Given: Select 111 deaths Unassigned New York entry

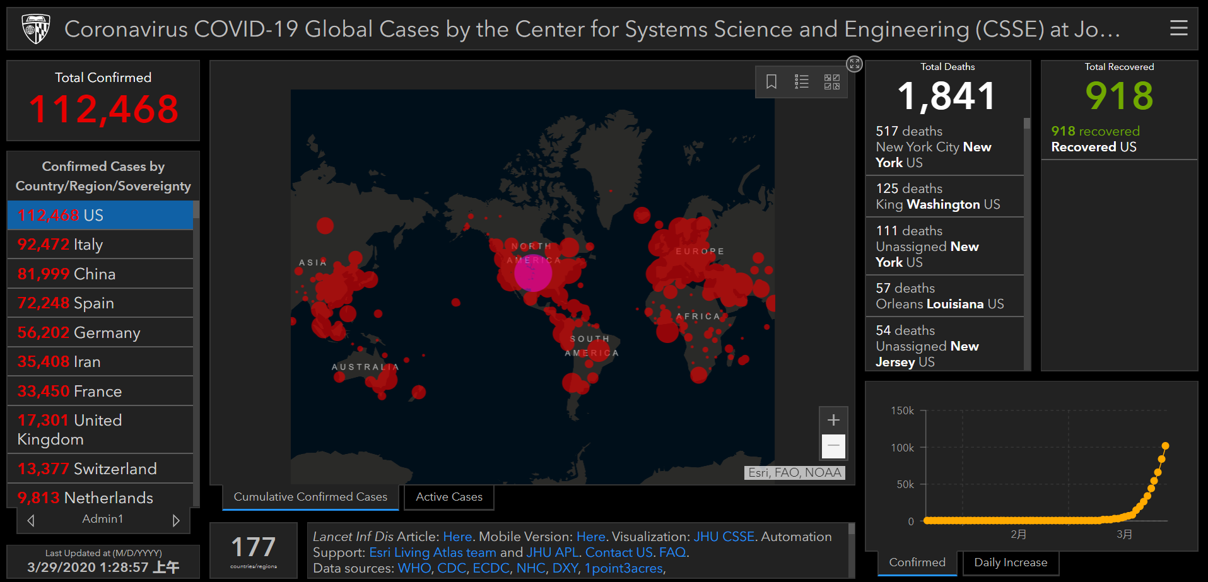Looking at the screenshot, I should 944,246.
